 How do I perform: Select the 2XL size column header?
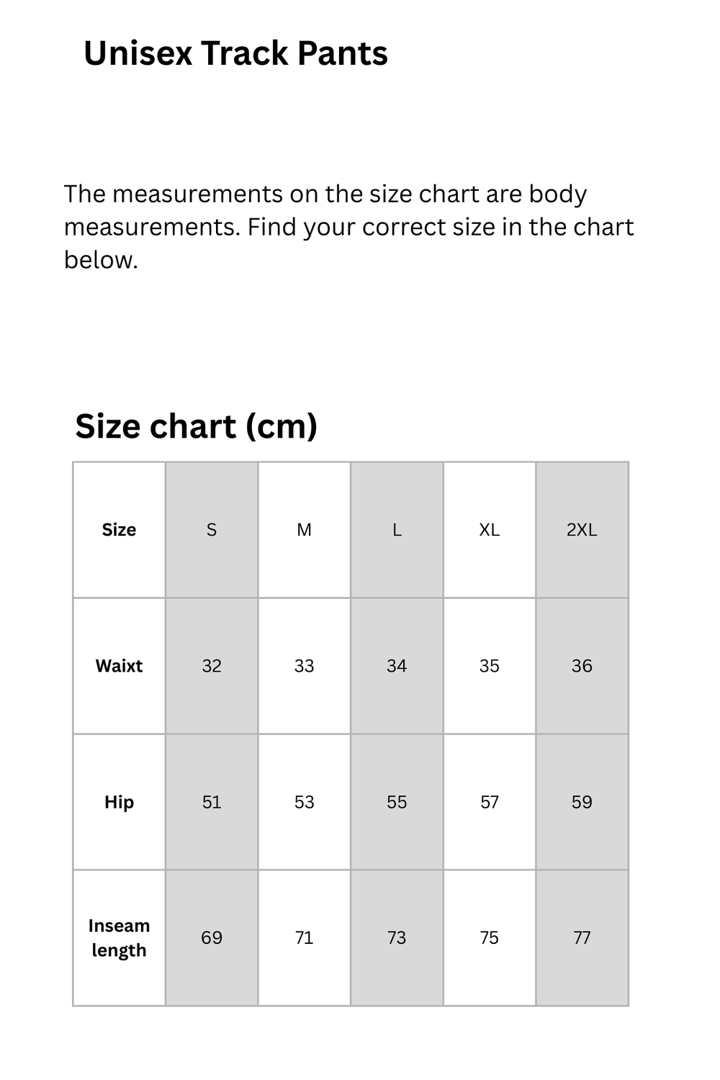[582, 530]
